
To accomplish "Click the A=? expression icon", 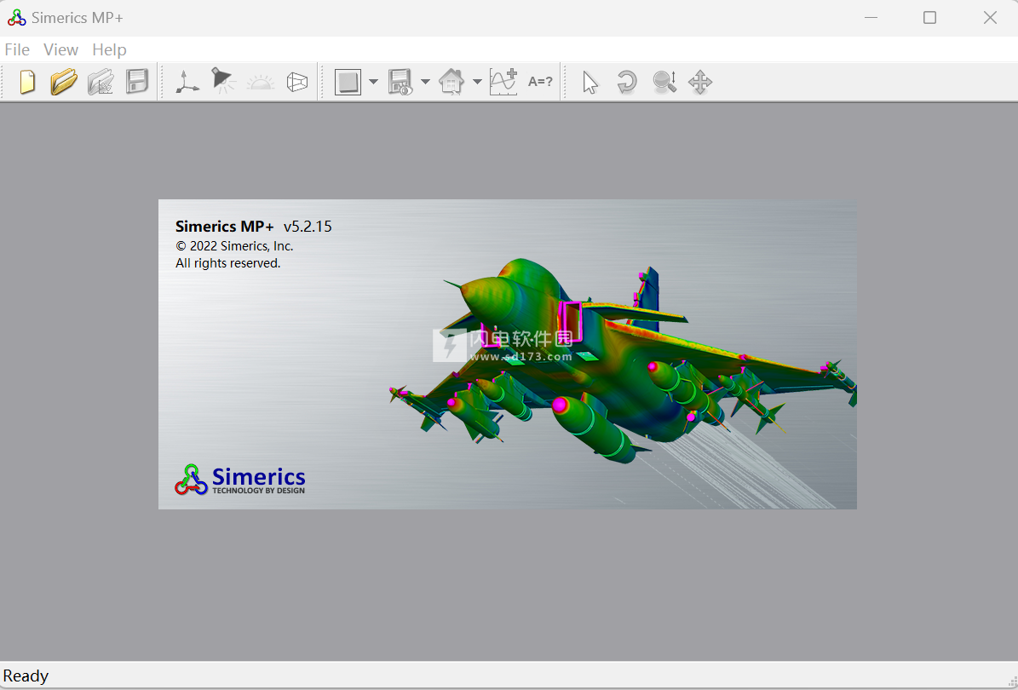I will (540, 82).
